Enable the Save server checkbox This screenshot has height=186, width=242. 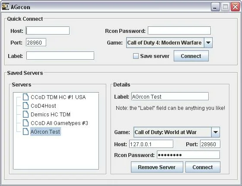[x=136, y=56]
